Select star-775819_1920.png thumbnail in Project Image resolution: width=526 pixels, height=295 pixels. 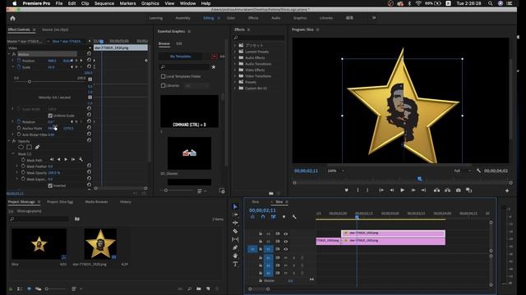[100, 244]
